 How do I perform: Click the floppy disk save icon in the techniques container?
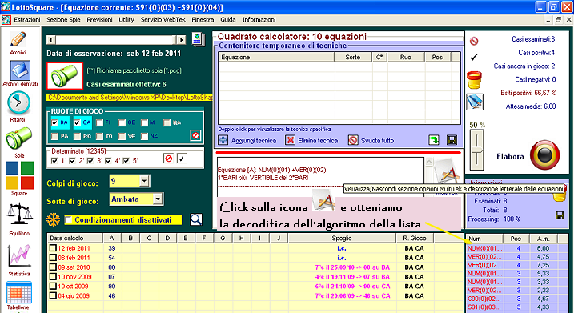click(x=452, y=140)
